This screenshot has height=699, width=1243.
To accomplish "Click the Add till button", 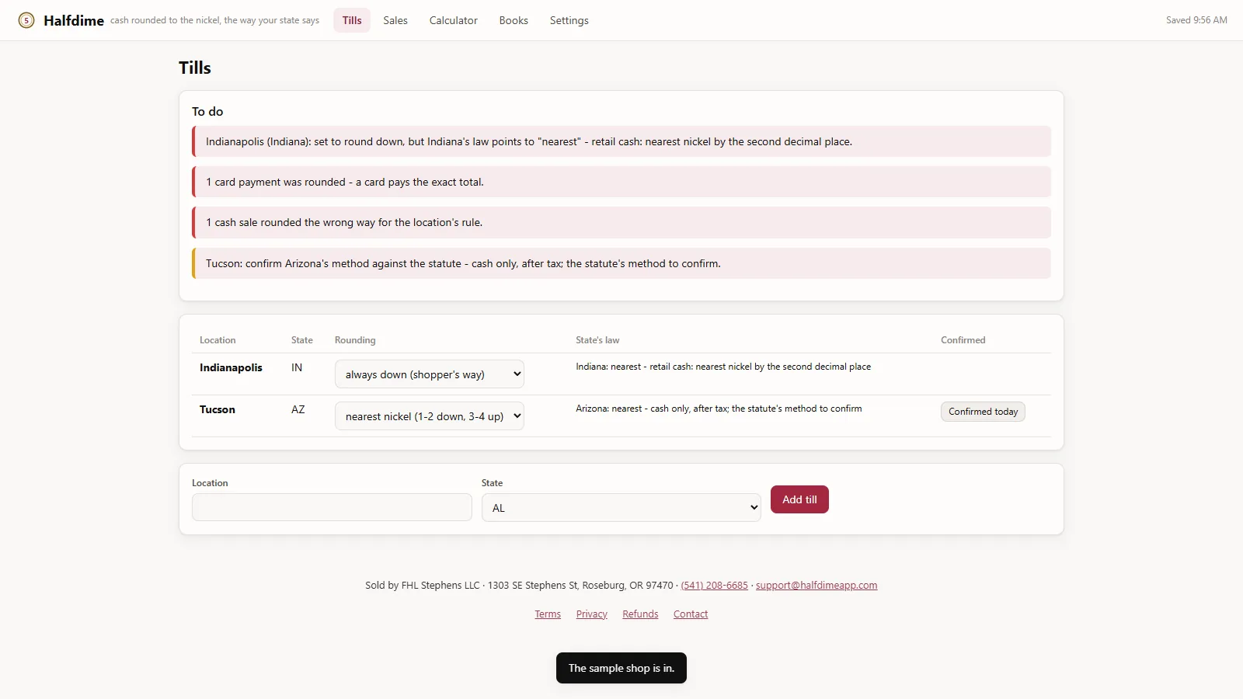I will tap(799, 499).
